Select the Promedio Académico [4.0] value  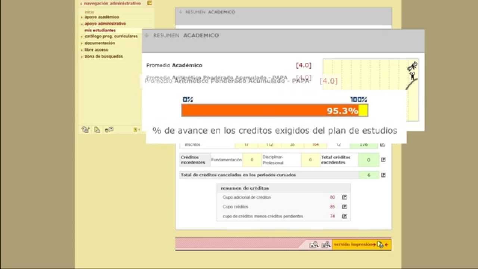click(x=304, y=65)
